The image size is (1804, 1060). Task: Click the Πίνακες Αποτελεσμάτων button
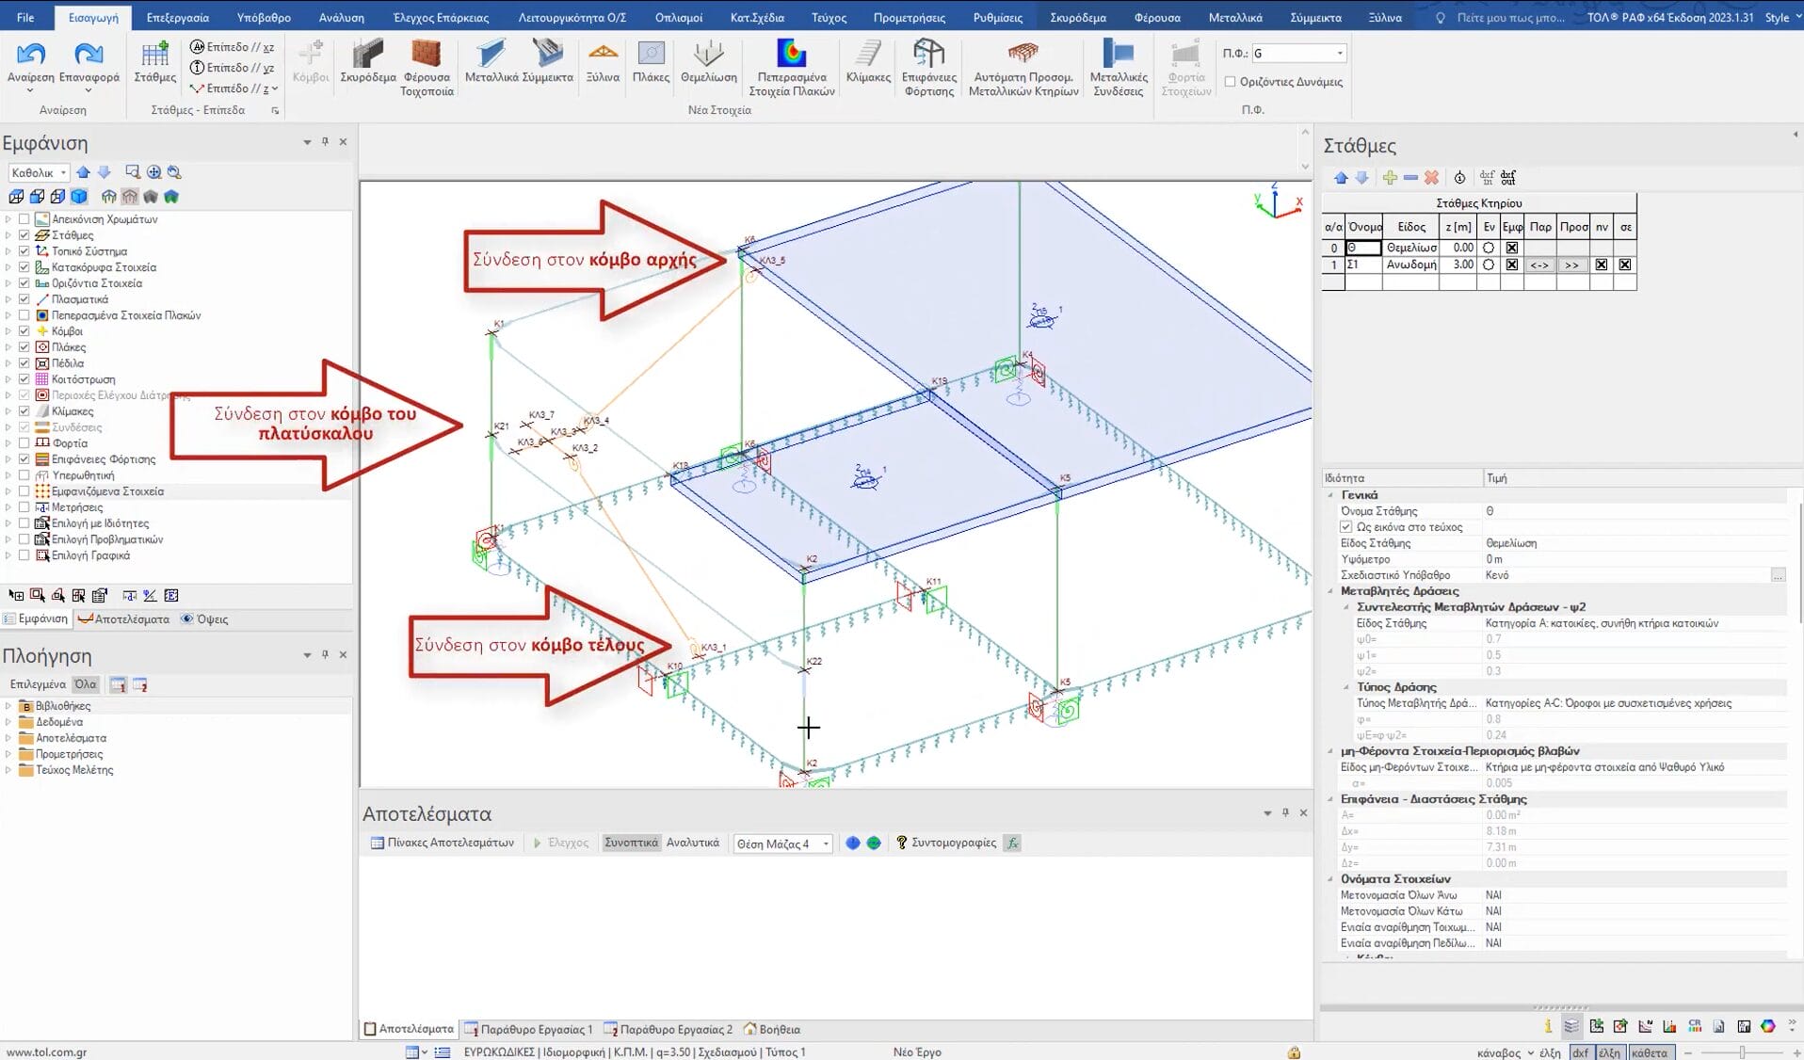point(443,843)
